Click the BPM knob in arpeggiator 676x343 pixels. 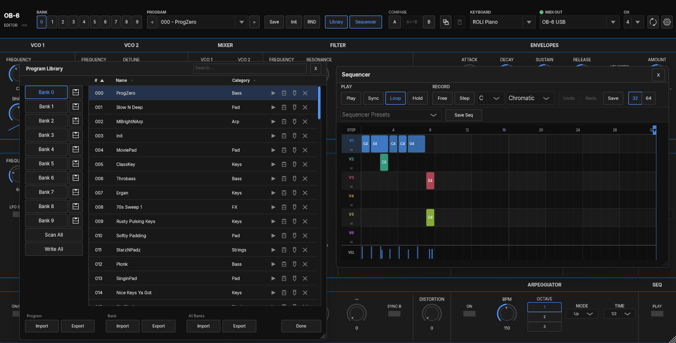(x=507, y=313)
